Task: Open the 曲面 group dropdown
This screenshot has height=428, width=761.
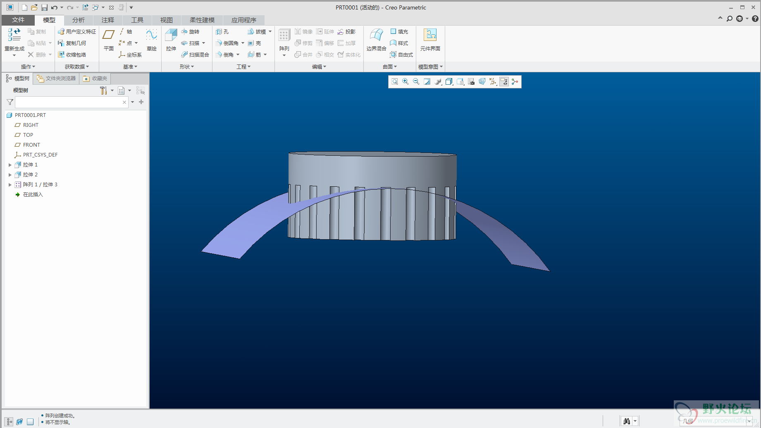Action: [390, 67]
